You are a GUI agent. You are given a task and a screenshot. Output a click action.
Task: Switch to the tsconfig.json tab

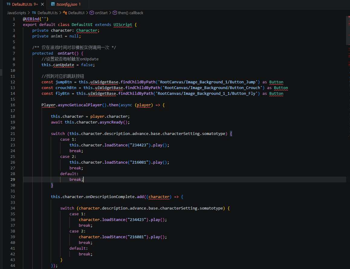click(68, 5)
